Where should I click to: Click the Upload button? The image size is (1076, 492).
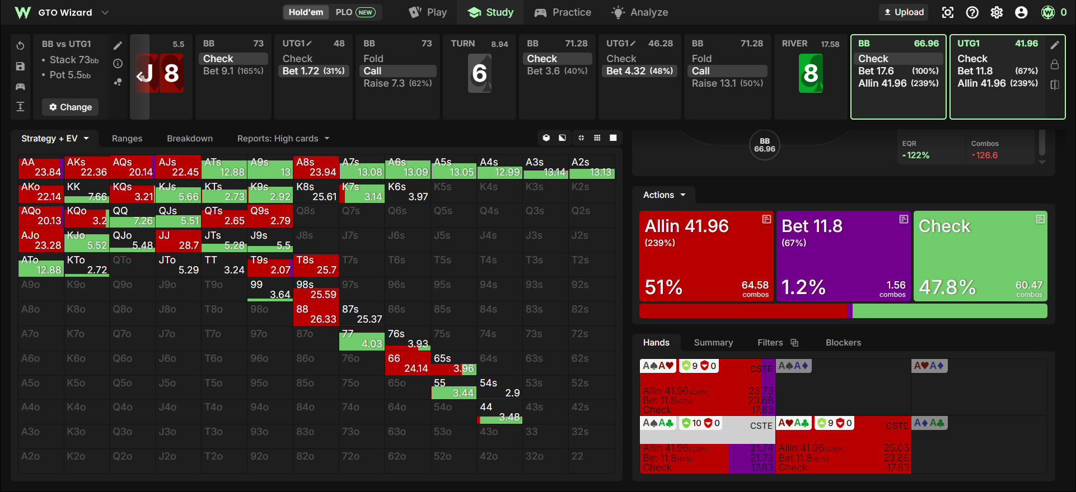pos(904,12)
